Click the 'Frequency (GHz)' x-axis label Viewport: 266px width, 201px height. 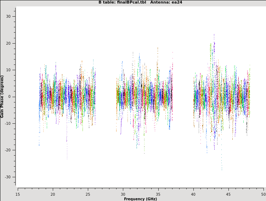140,199
